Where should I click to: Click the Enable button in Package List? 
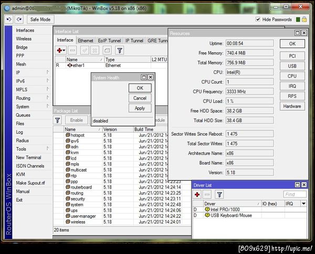pos(77,120)
